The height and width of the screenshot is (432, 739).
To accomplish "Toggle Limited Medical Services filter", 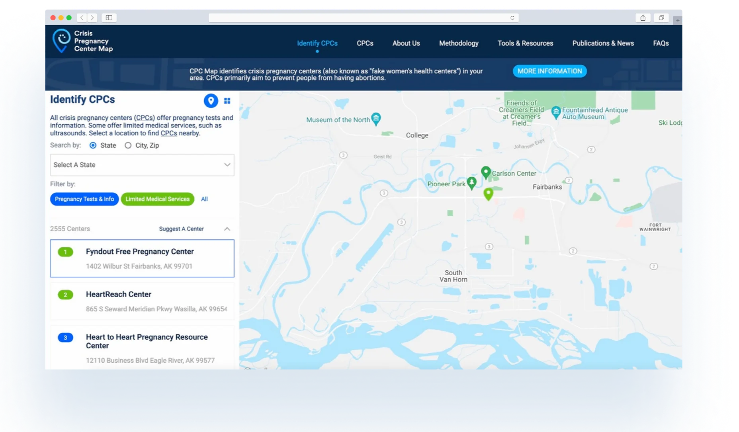I will tap(157, 199).
